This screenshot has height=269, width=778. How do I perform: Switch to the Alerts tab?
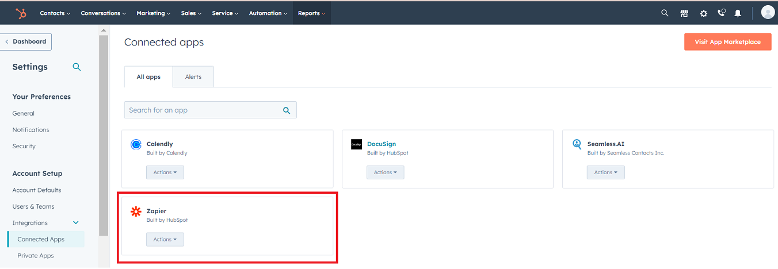[x=193, y=77]
